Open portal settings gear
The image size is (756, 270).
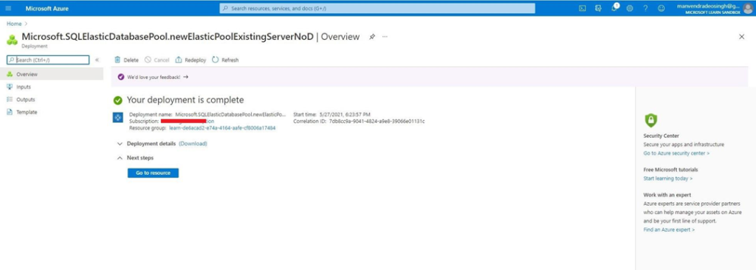(630, 8)
